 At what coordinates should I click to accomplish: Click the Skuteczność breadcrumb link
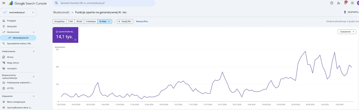pos(61,12)
